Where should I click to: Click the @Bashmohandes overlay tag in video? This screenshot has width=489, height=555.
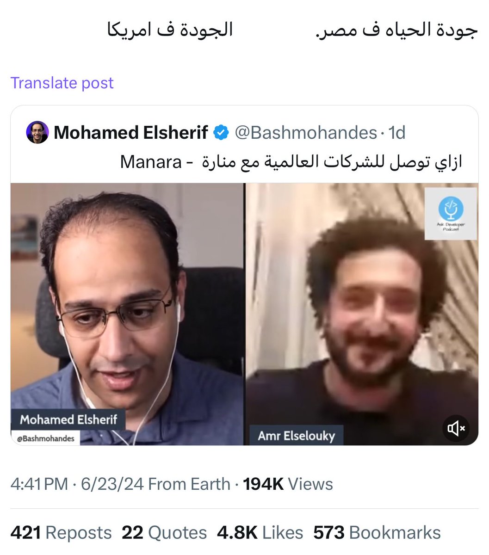point(45,438)
